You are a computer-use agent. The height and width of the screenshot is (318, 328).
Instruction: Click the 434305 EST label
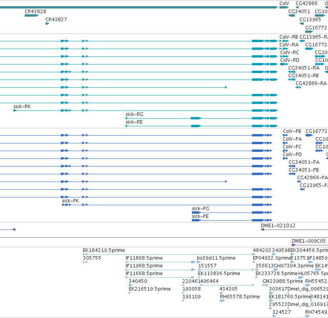point(229,289)
